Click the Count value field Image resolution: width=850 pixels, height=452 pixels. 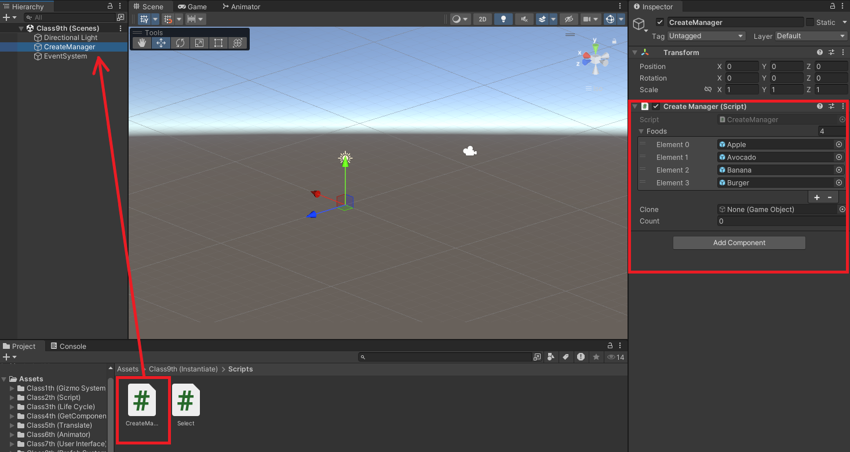pos(782,221)
